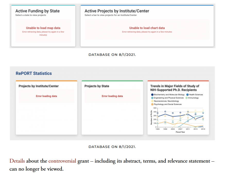Viewport: 227px width, 176px height.
Task: Click "Error loading data" in Projects by Institute/Center card
Action: [x=47, y=96]
